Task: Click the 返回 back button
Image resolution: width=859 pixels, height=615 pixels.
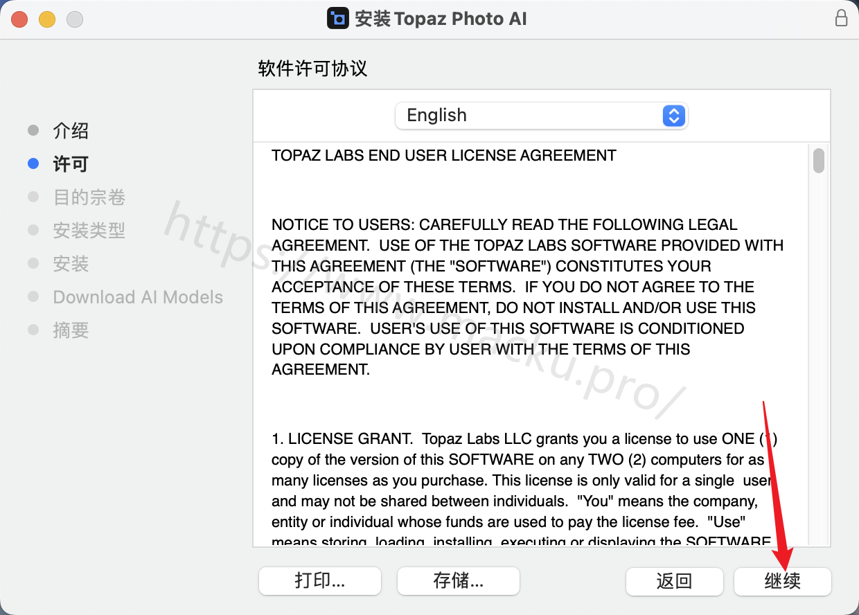Action: tap(675, 581)
